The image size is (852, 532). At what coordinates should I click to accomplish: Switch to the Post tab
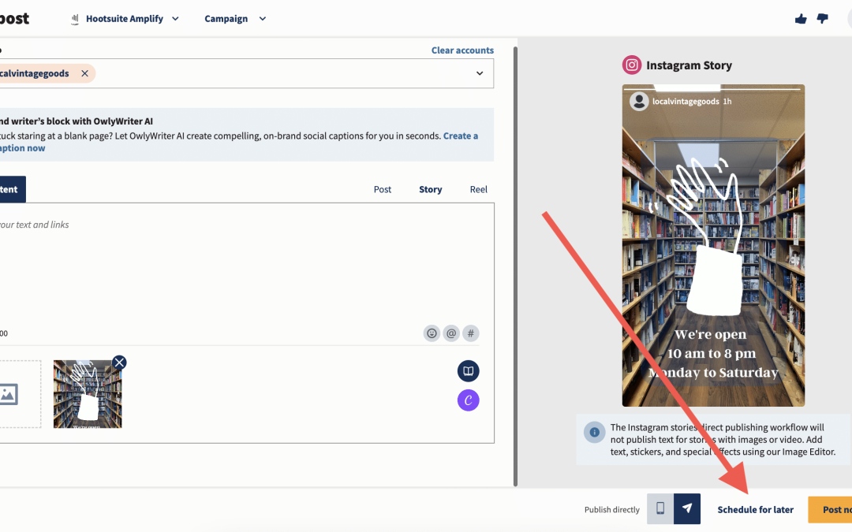point(382,189)
